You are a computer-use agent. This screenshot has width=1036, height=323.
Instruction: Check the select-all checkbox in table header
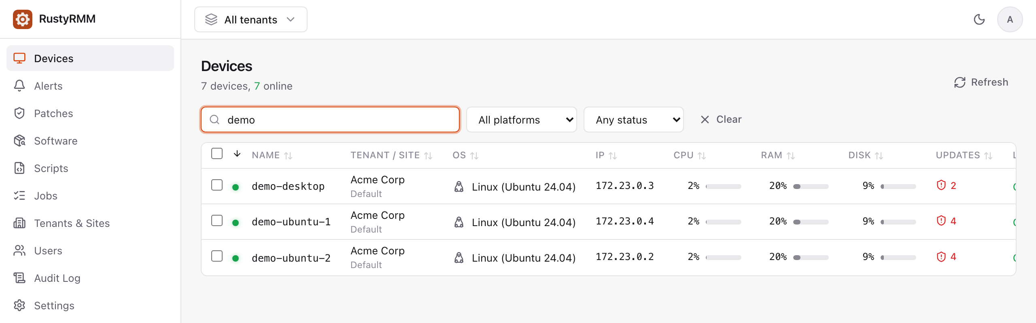pos(217,153)
